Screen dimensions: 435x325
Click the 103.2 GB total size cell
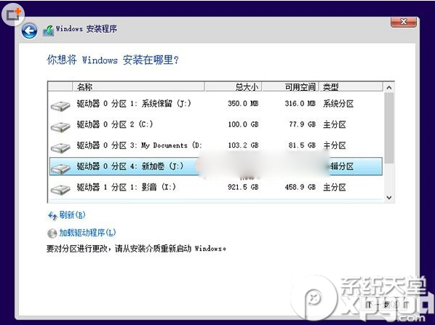pyautogui.click(x=243, y=145)
